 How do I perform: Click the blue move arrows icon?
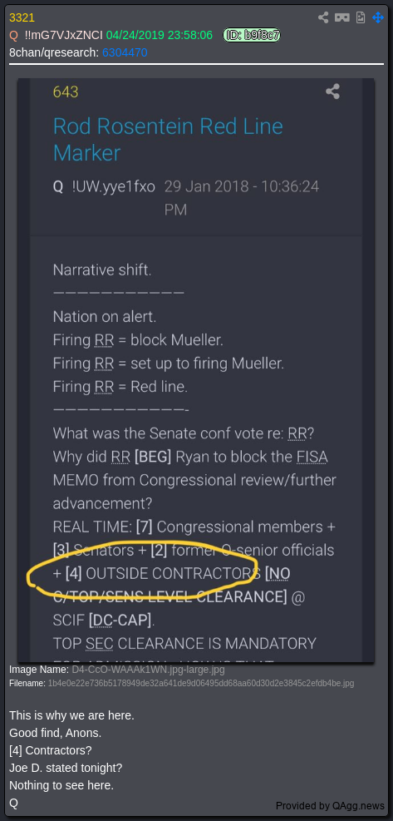[x=378, y=17]
